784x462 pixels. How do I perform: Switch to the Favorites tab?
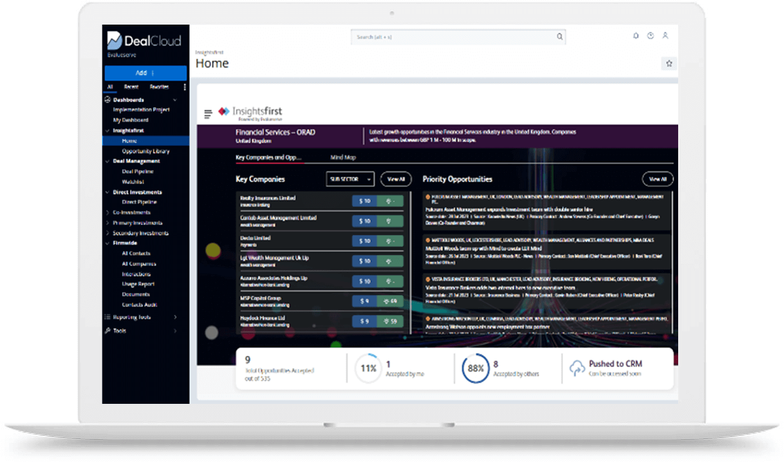[x=158, y=87]
